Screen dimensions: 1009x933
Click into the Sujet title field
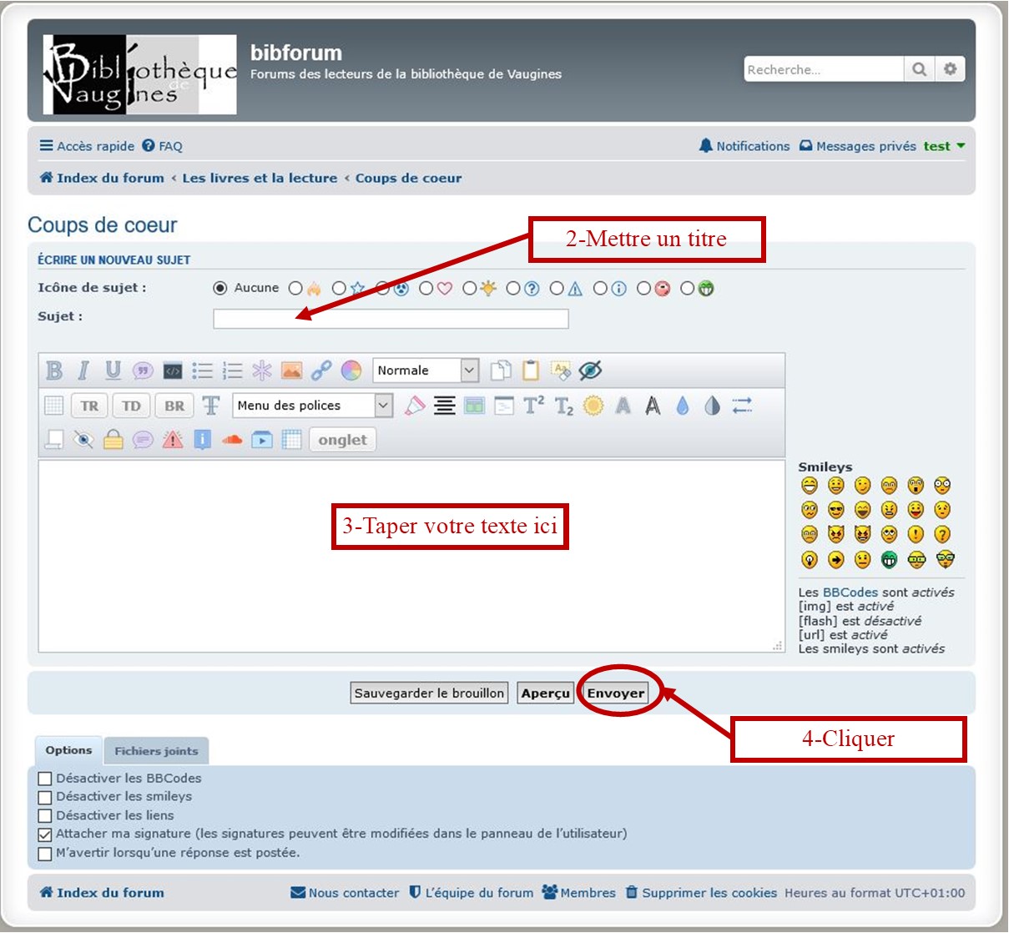tap(391, 319)
